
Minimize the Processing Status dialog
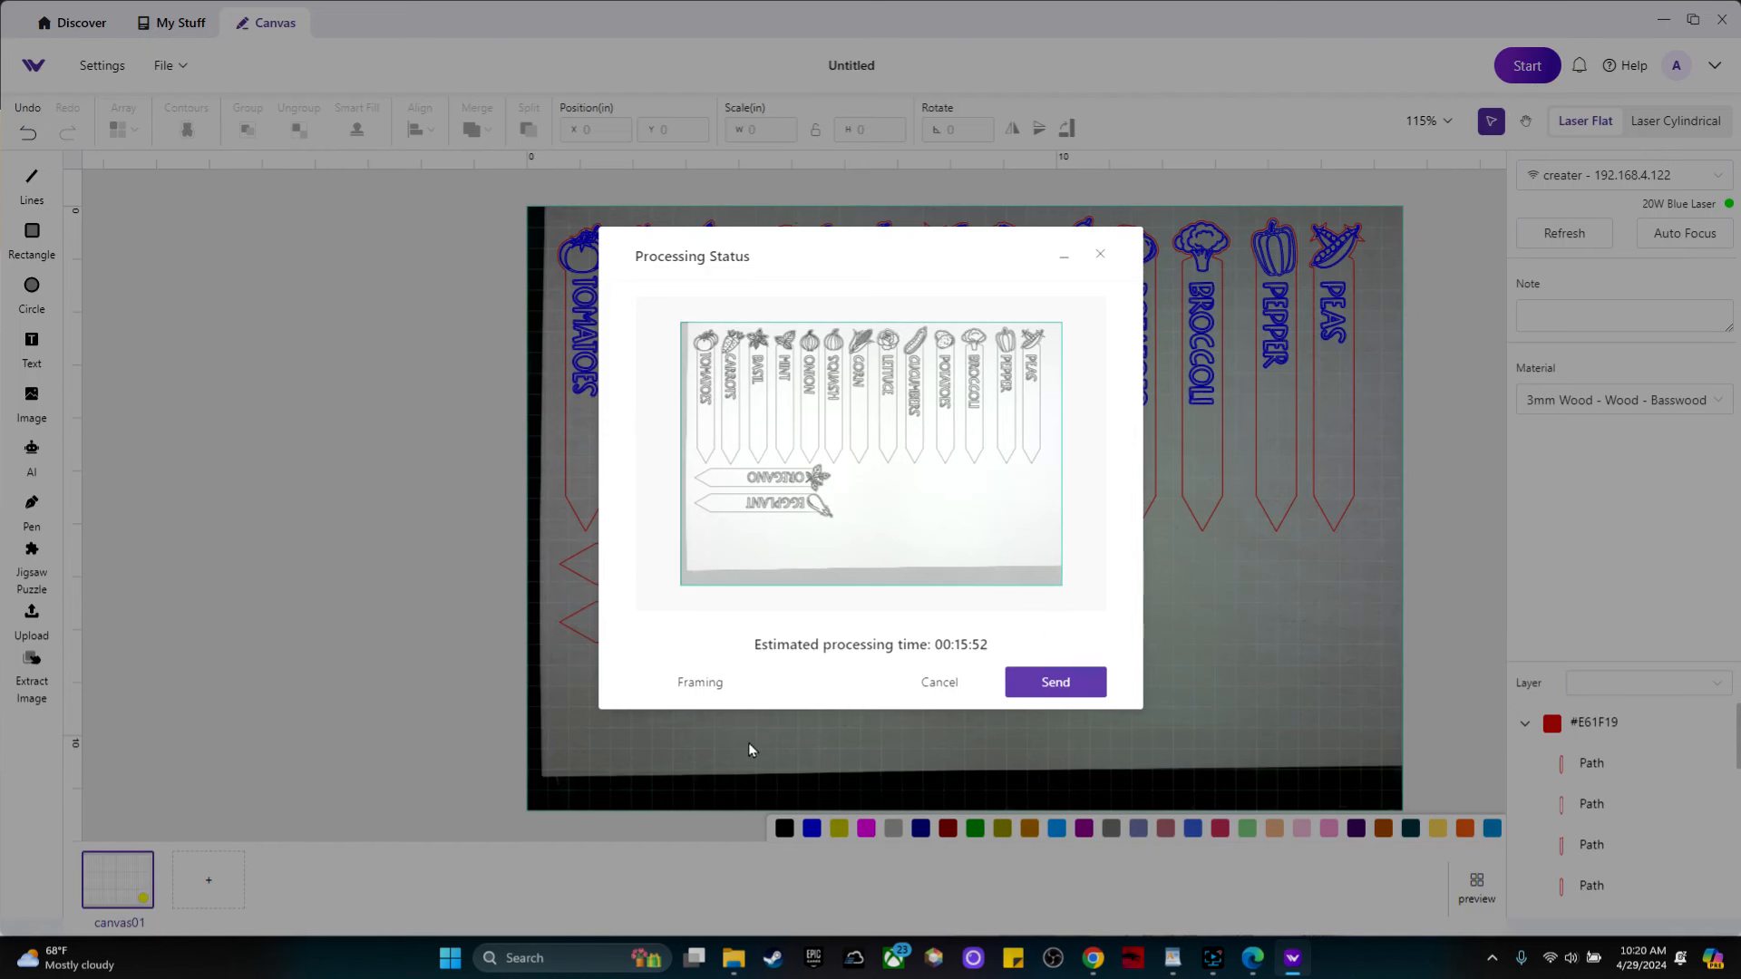1065,257
